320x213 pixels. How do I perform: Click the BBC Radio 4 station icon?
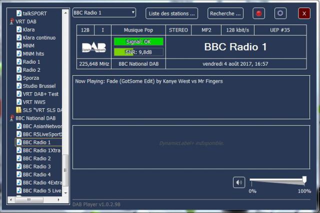click(19, 174)
